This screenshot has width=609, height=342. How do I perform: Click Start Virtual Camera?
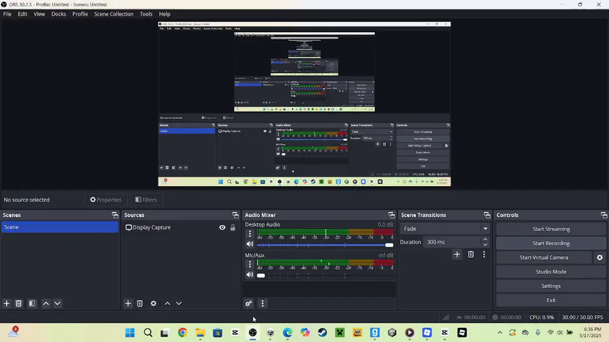click(544, 258)
